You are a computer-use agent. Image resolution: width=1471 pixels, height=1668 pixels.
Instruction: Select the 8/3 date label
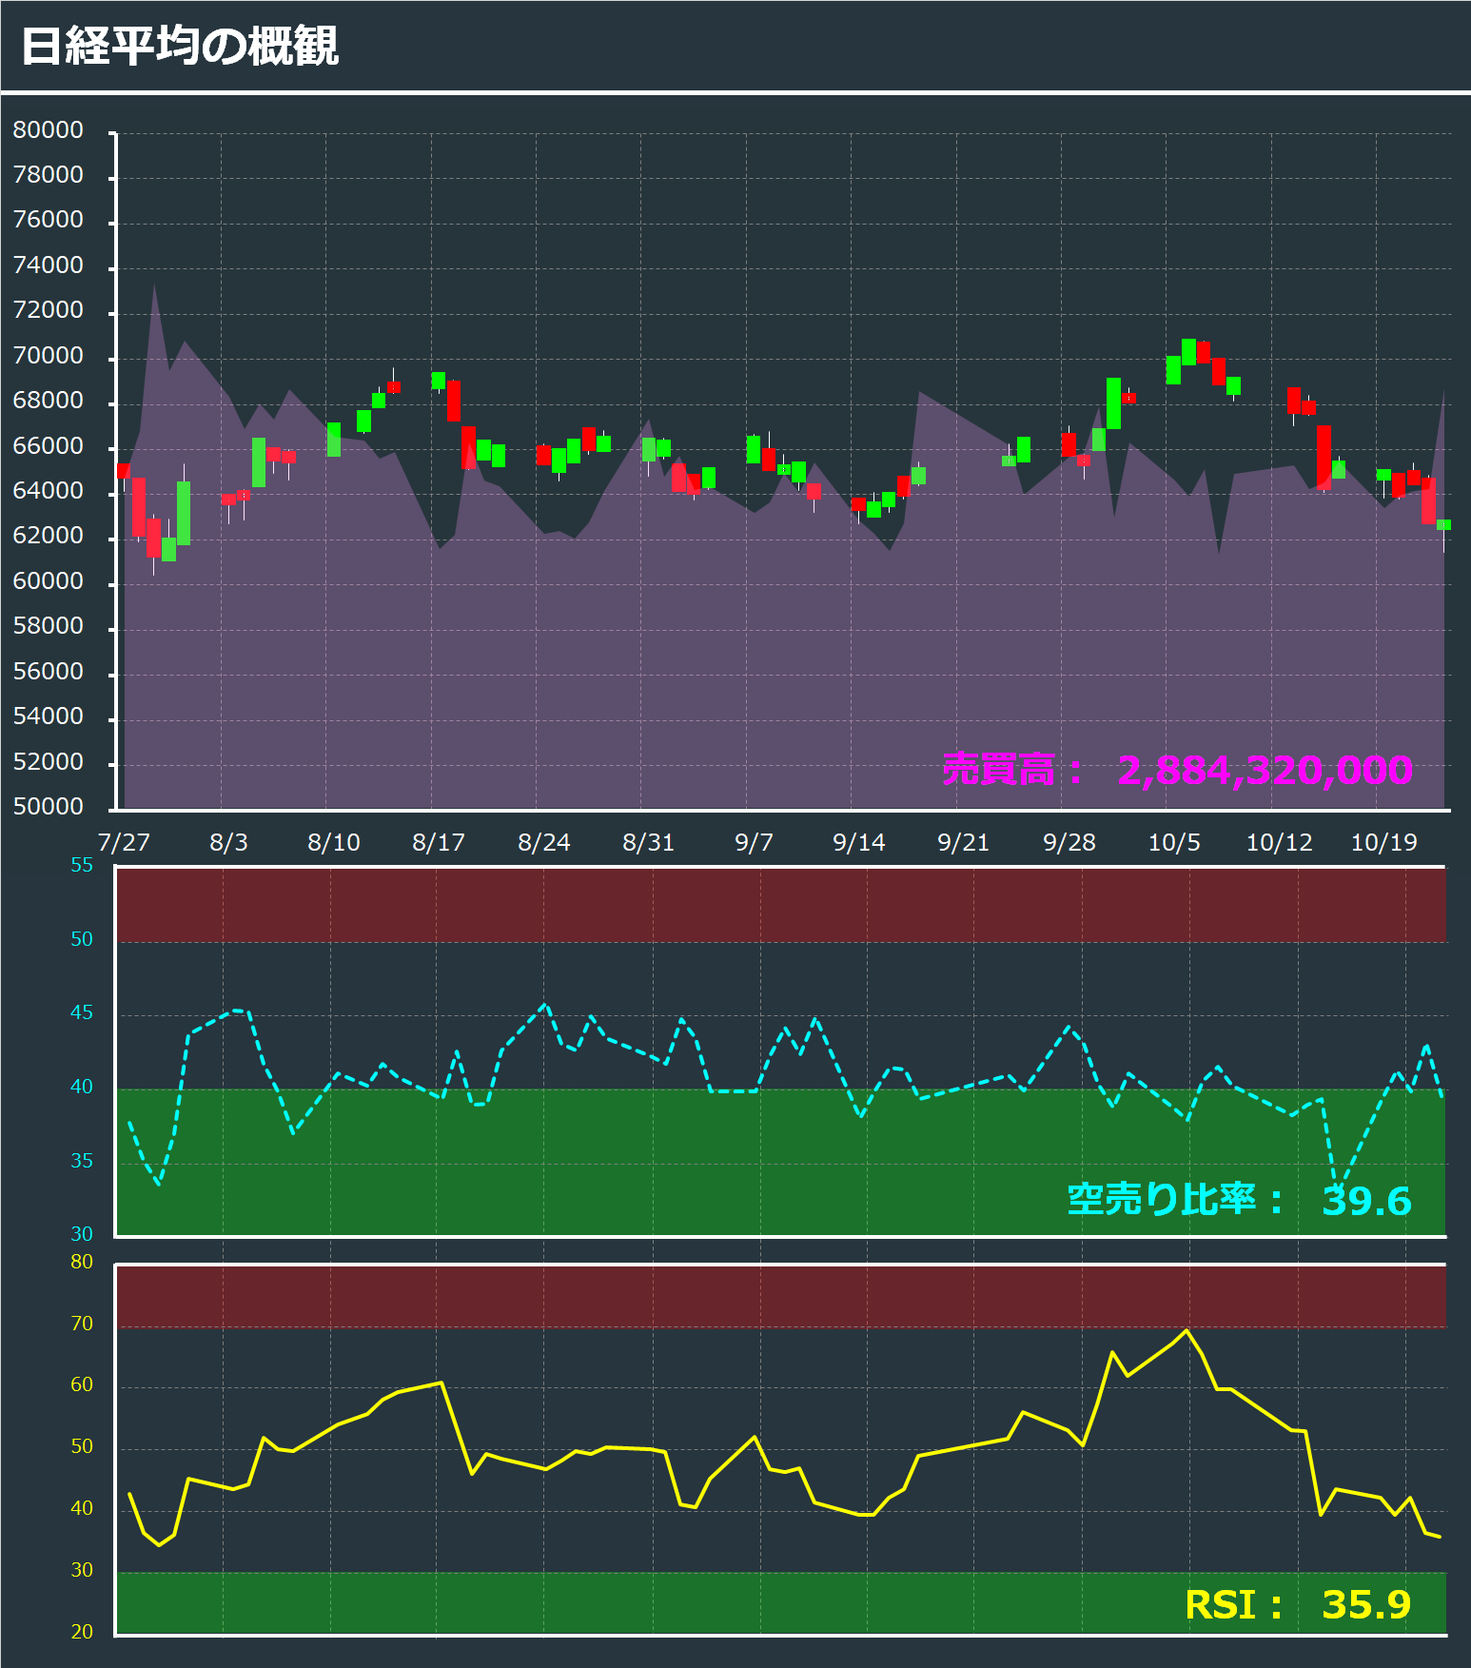228,842
